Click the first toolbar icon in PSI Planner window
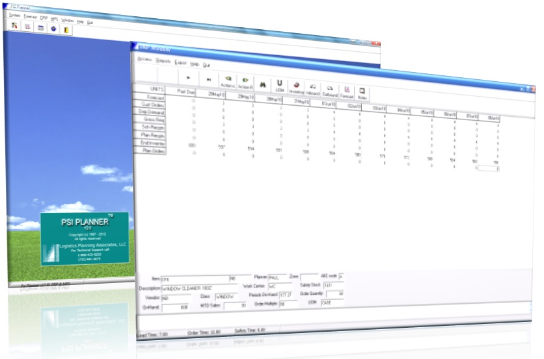The height and width of the screenshot is (359, 544). (14, 25)
